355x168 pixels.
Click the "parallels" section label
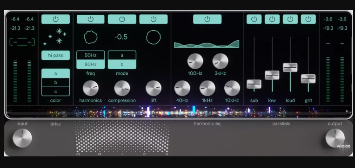[281, 123]
